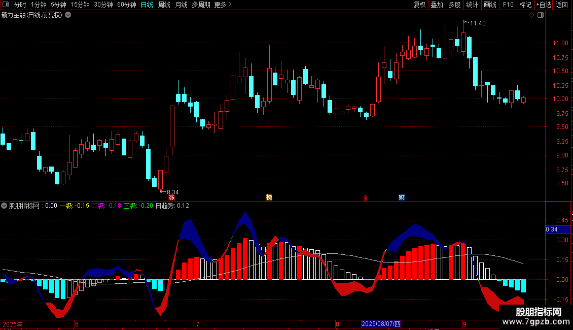Click the 榜 event marker below candles
Image resolution: width=573 pixels, height=330 pixels.
(269, 197)
